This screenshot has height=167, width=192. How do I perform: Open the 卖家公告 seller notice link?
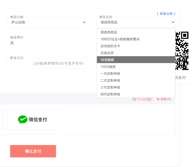(166, 14)
